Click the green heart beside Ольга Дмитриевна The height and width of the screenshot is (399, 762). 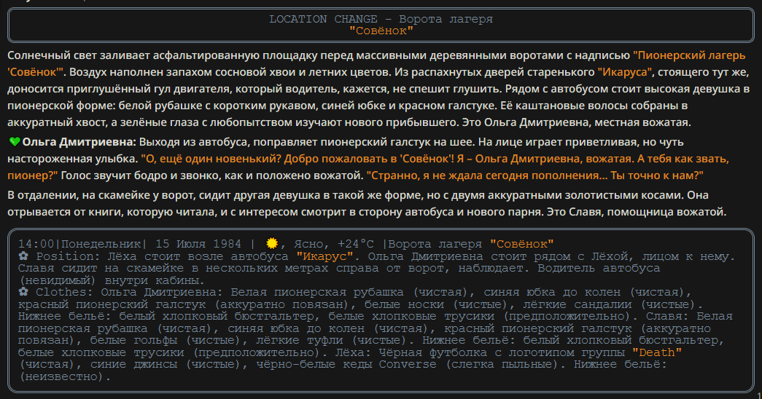pyautogui.click(x=15, y=142)
